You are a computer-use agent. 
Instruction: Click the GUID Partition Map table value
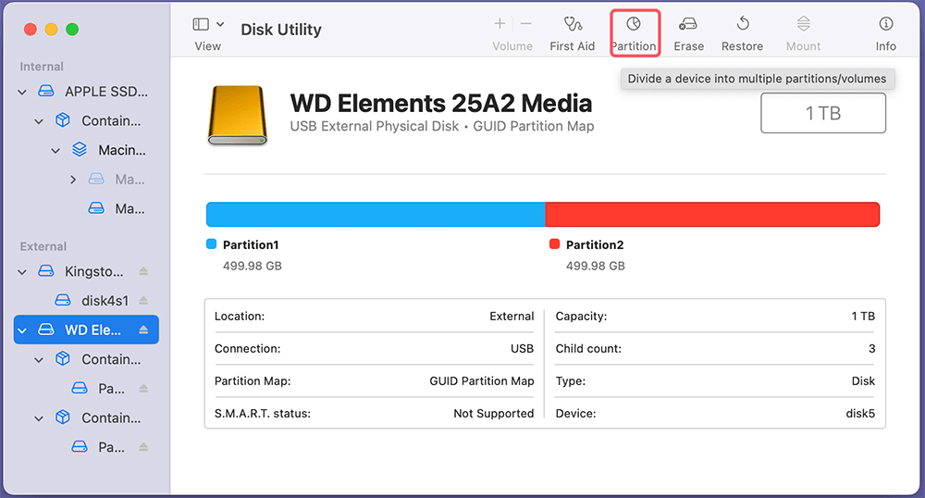481,381
